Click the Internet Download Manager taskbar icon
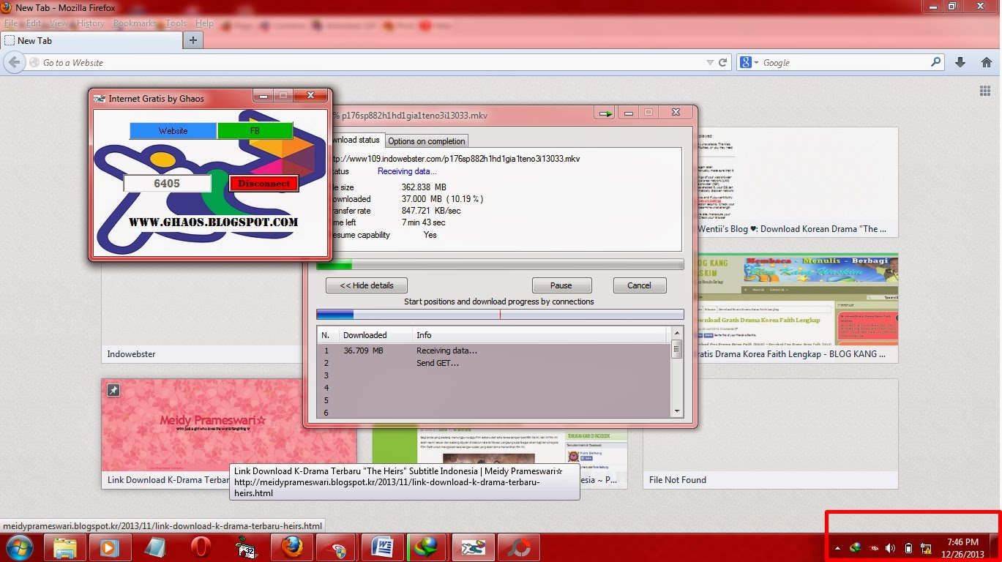 [427, 547]
